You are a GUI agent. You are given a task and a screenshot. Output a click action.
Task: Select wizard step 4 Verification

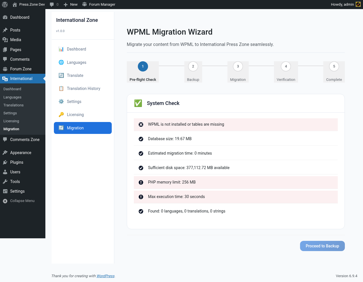(286, 72)
